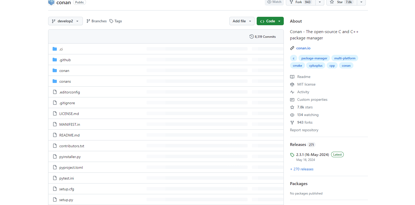Open the Branches link
This screenshot has height=205, width=415.
pos(97,21)
